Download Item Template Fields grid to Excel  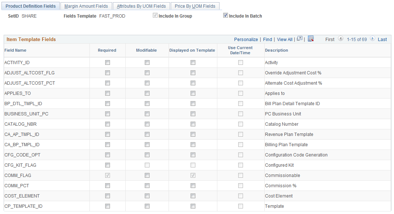[310, 39]
